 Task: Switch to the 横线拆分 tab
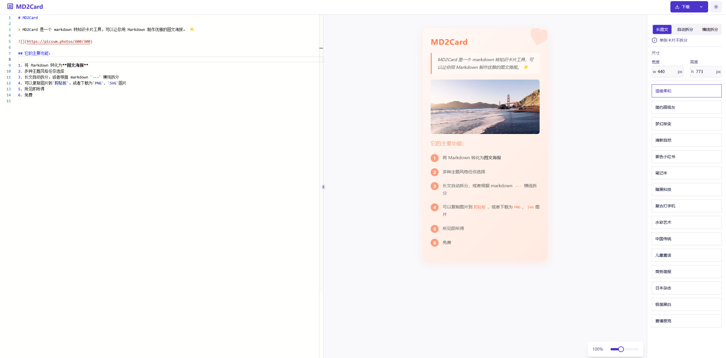pyautogui.click(x=710, y=29)
